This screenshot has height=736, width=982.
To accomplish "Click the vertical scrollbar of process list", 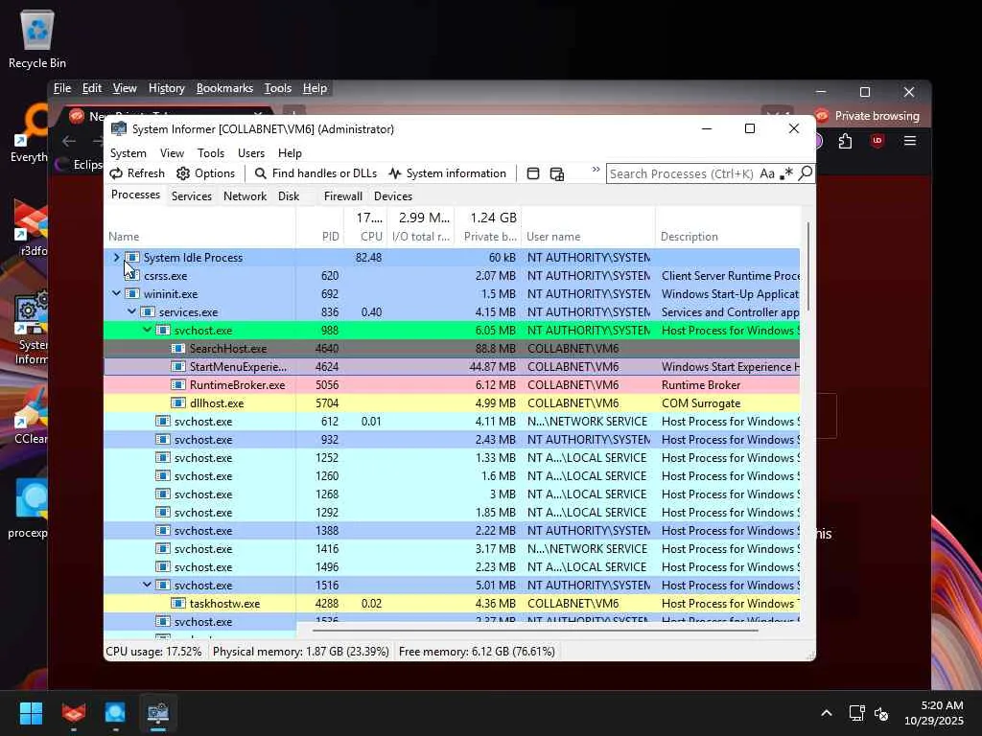I will pyautogui.click(x=808, y=266).
